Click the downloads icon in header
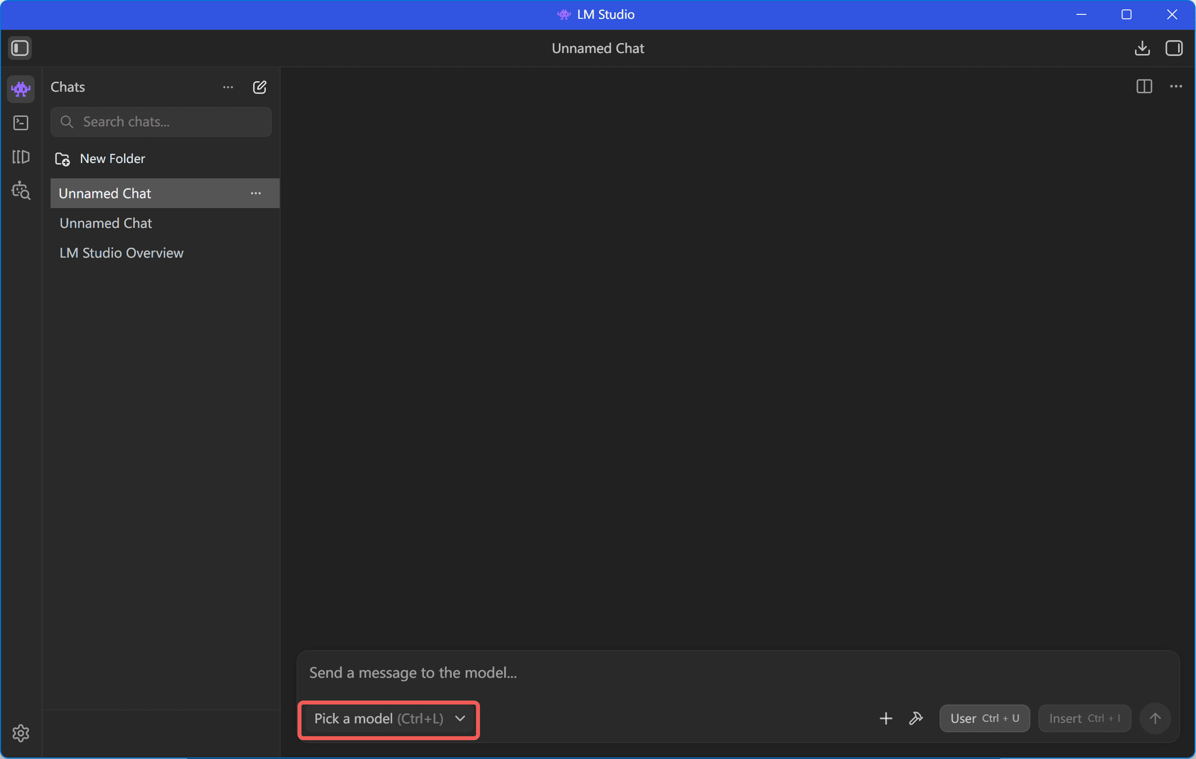 tap(1142, 48)
